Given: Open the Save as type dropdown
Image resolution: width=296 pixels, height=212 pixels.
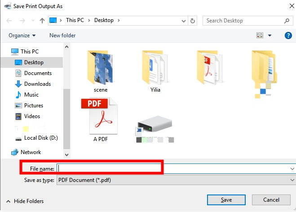Looking at the screenshot, I should [176, 180].
